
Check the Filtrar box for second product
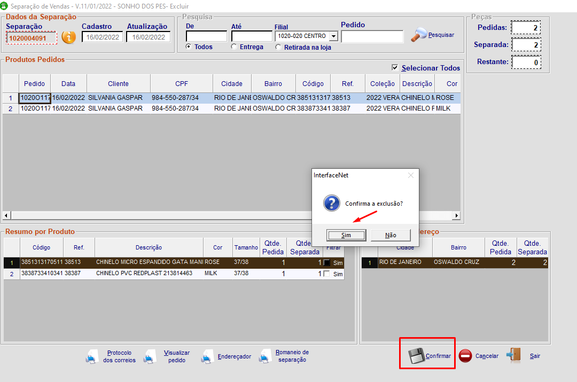tap(326, 274)
